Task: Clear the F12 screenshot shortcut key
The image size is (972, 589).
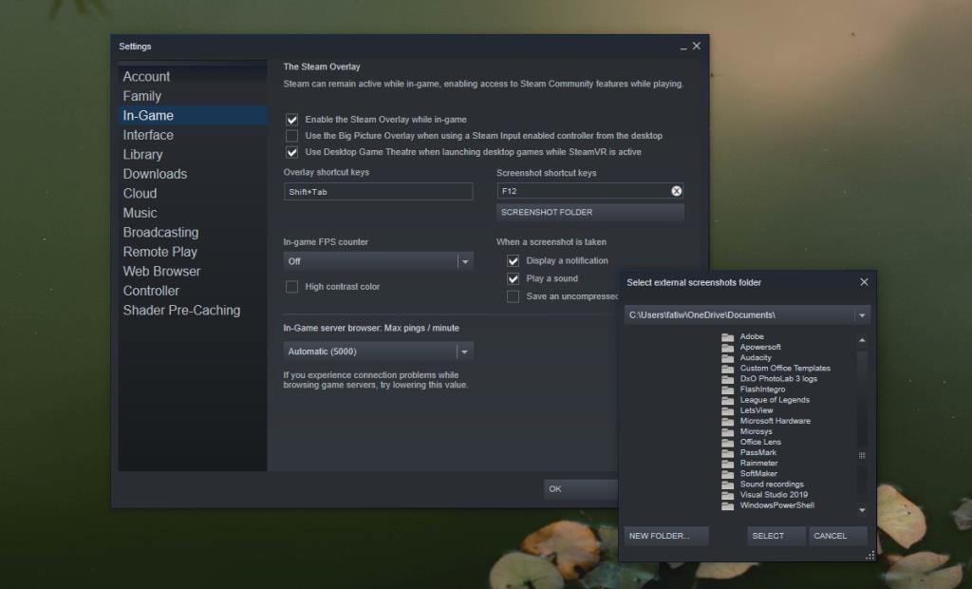Action: 676,191
